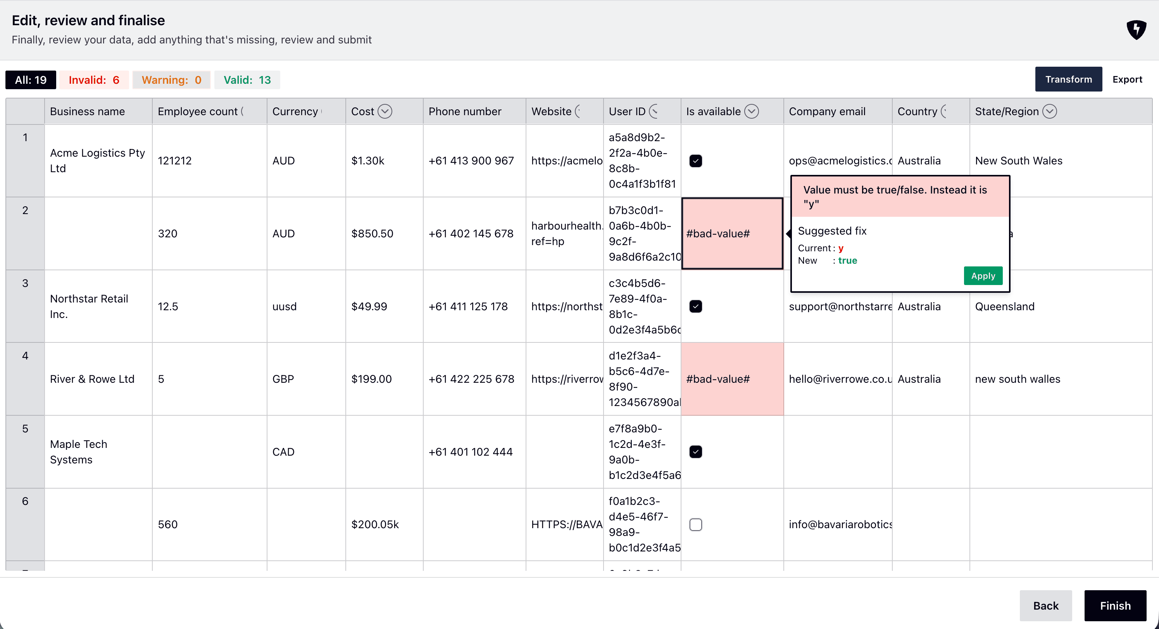1159x629 pixels.
Task: Select the #bad-value# cell in row 4
Action: tap(732, 378)
